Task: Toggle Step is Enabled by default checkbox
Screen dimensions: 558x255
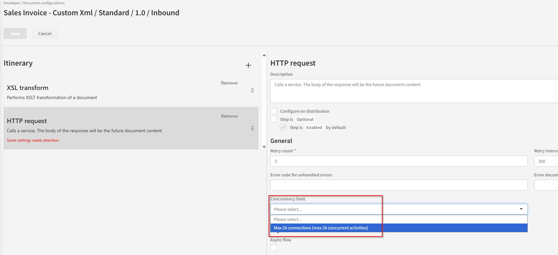Action: coord(284,127)
